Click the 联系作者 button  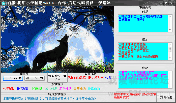pyautogui.click(x=166, y=97)
